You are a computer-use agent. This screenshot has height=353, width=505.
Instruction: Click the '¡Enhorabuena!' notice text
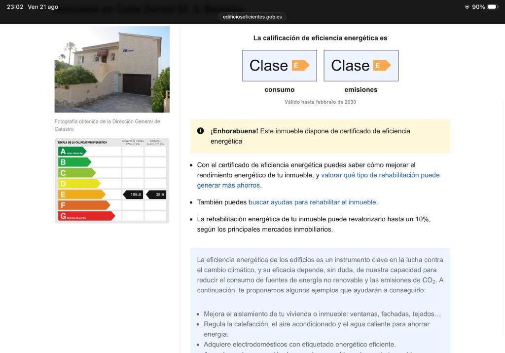click(311, 136)
